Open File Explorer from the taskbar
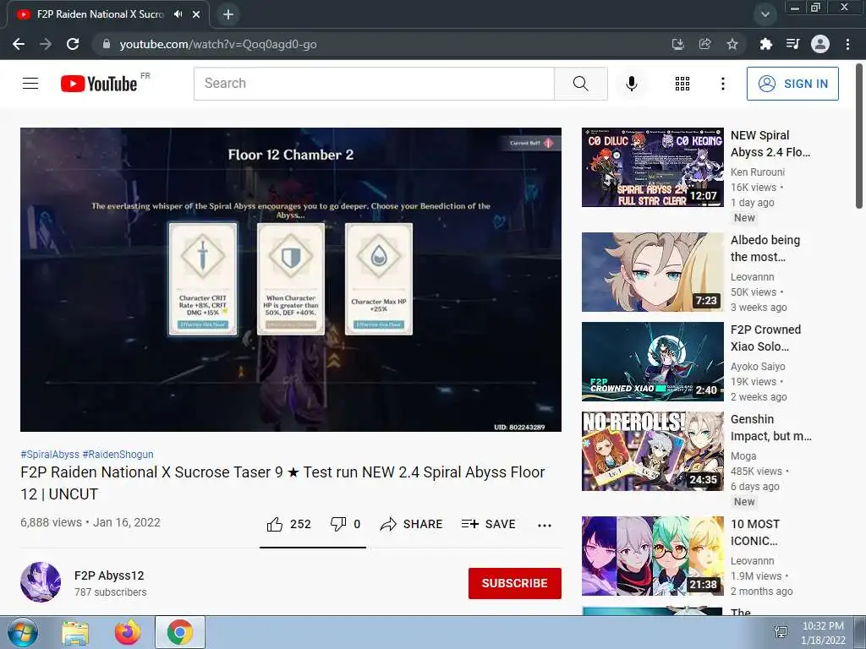The height and width of the screenshot is (649, 866). tap(75, 632)
